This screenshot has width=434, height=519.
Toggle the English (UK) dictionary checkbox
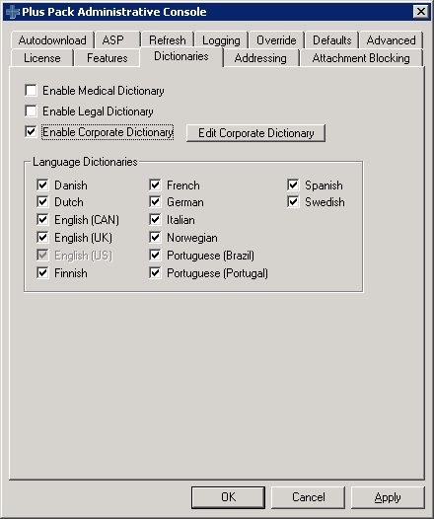click(42, 238)
